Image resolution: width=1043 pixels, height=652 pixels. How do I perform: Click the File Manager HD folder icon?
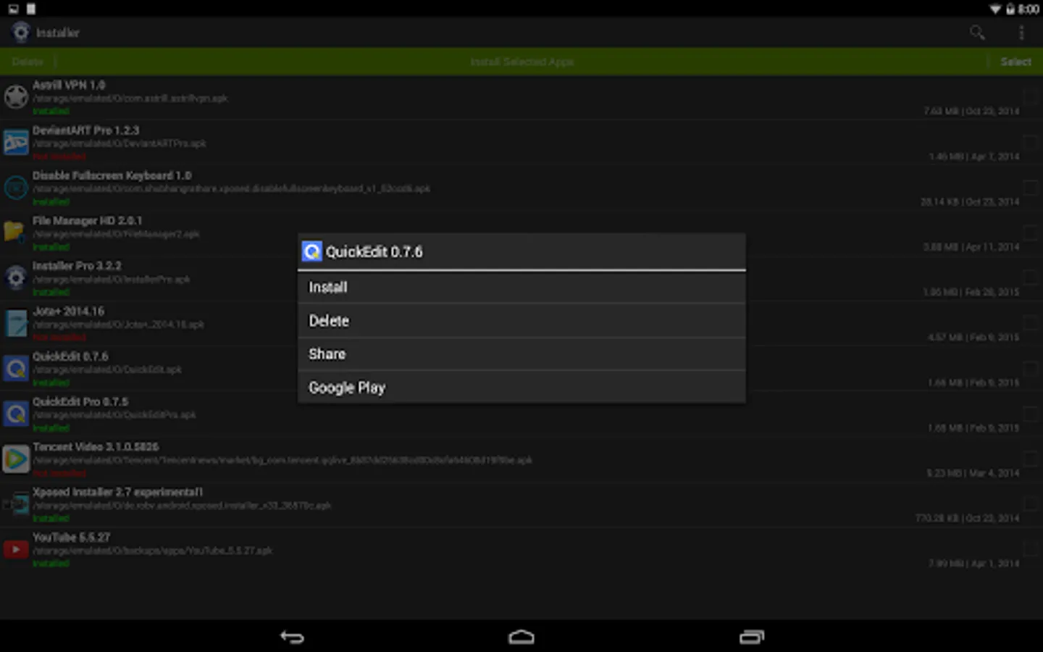(x=16, y=233)
